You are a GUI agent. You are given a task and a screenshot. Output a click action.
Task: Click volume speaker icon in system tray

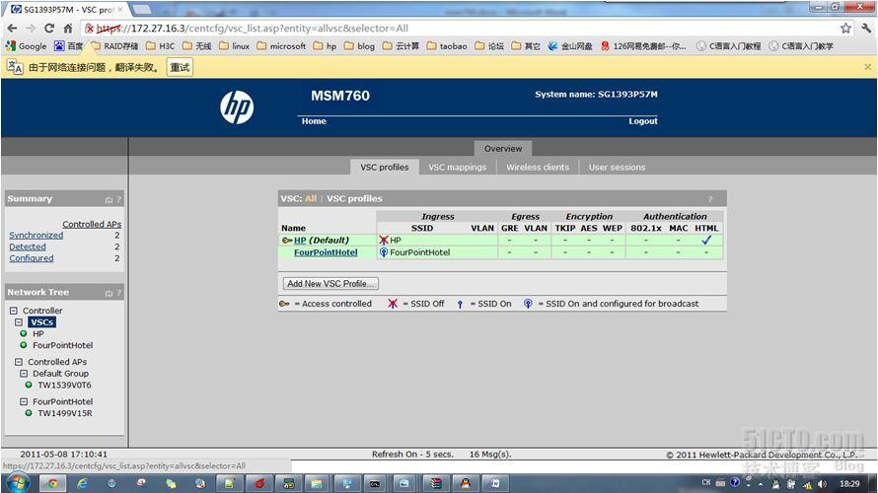coord(822,483)
